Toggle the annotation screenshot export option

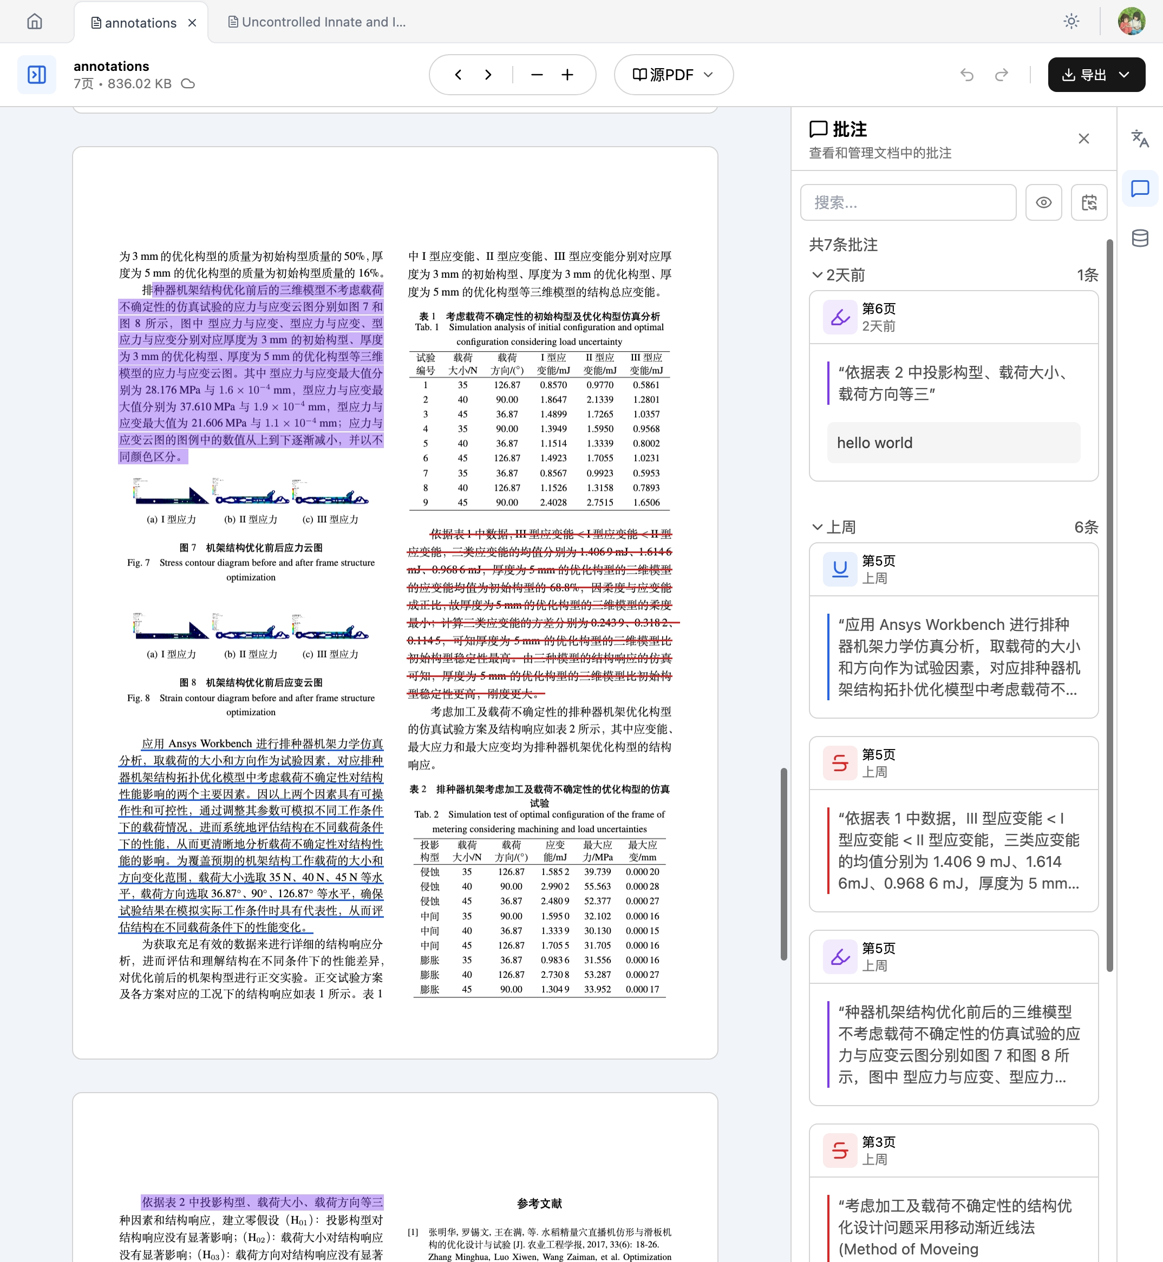[1088, 202]
